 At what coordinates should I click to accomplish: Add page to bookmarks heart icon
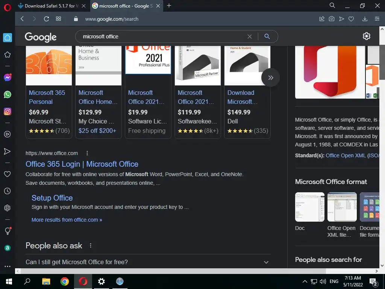point(351,19)
